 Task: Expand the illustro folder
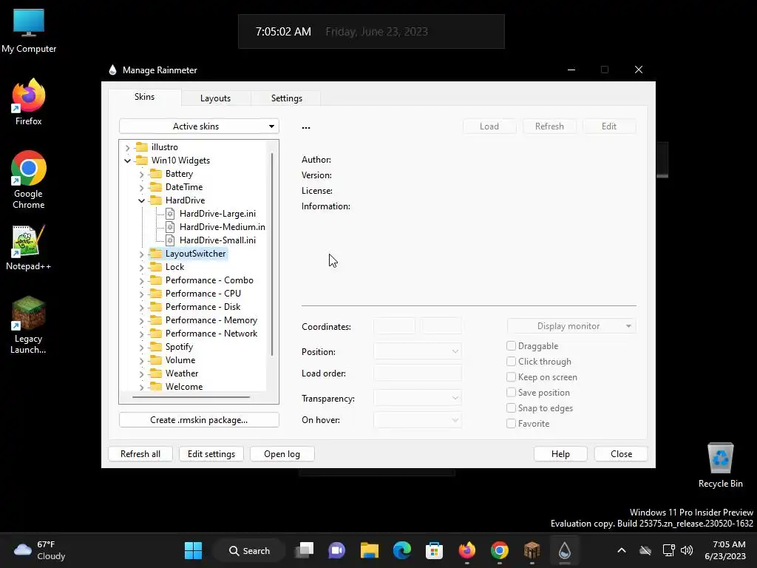(x=127, y=147)
